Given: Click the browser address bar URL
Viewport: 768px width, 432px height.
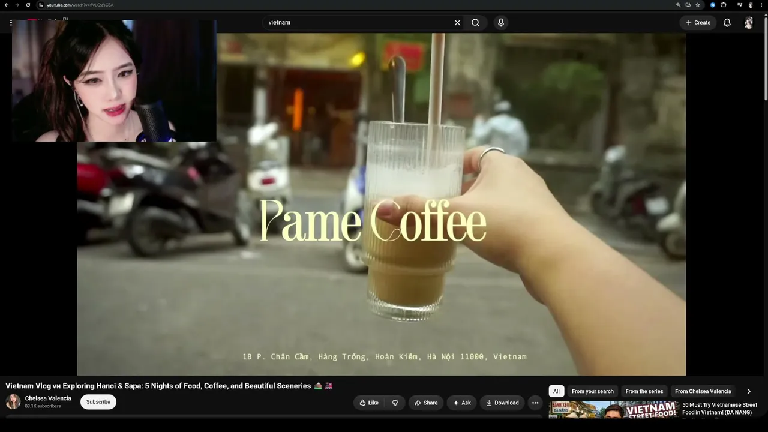Looking at the screenshot, I should click(80, 5).
